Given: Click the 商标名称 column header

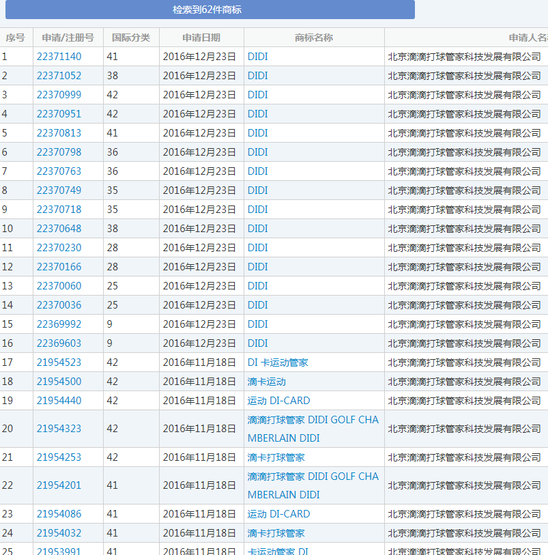Looking at the screenshot, I should [x=314, y=38].
